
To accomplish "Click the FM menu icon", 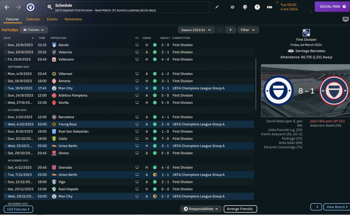I will (x=270, y=7).
